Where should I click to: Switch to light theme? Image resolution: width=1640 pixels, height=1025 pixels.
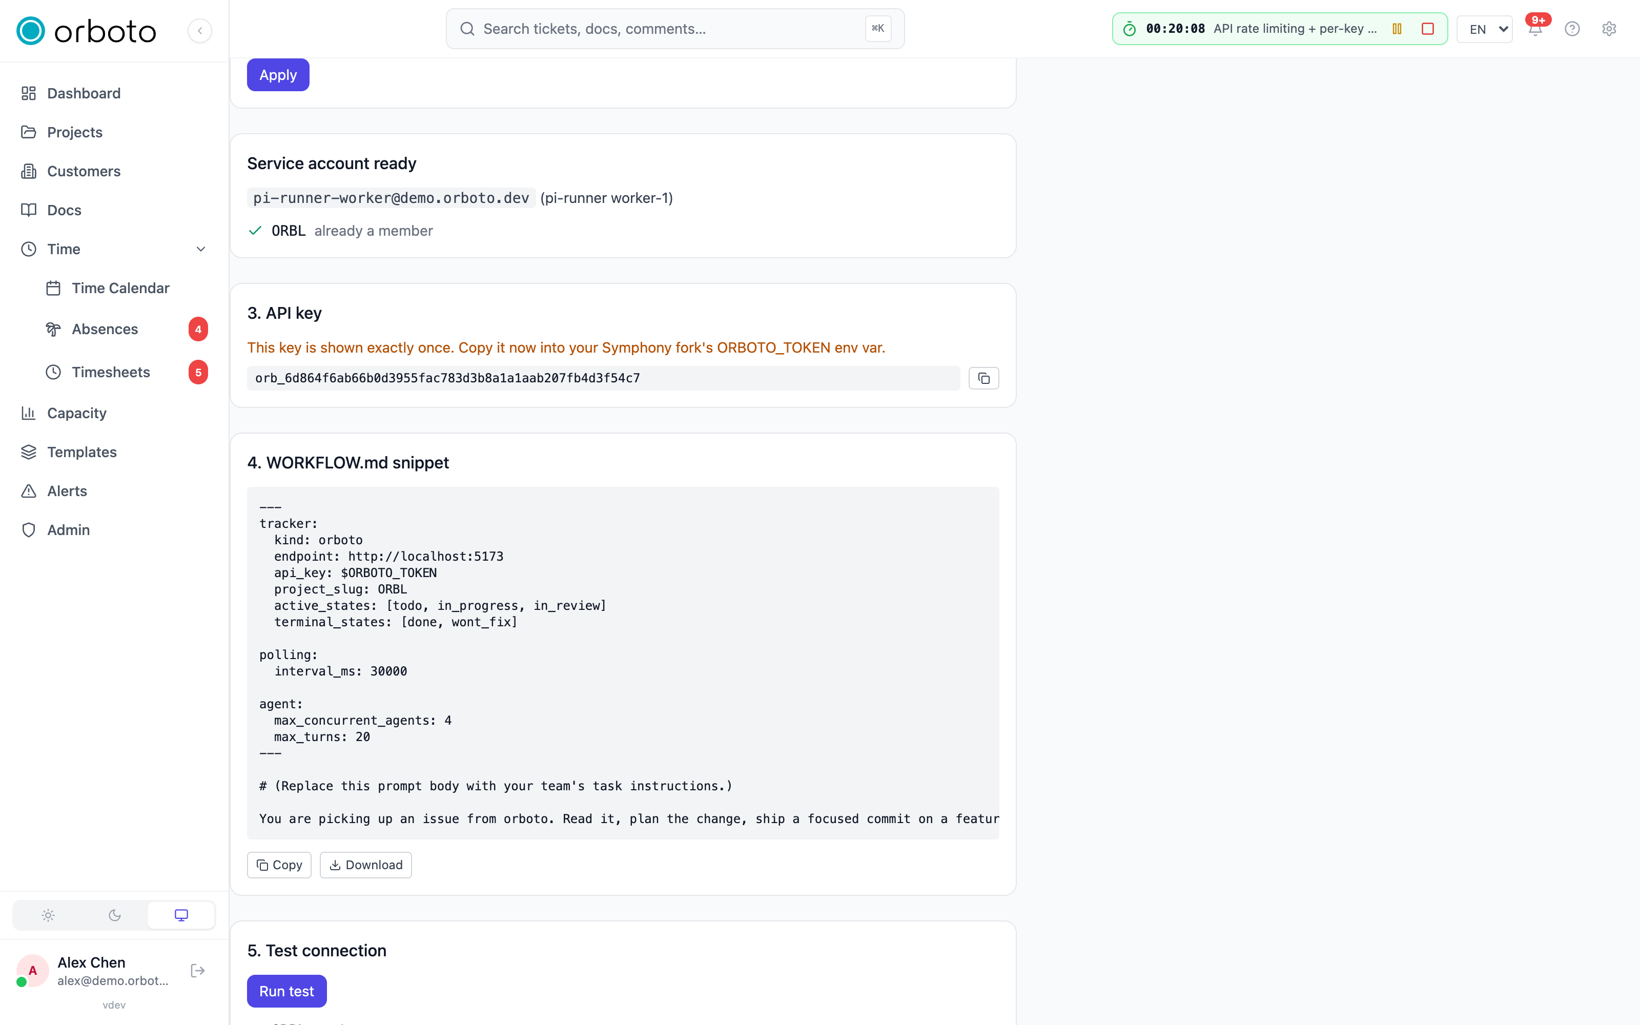[48, 915]
